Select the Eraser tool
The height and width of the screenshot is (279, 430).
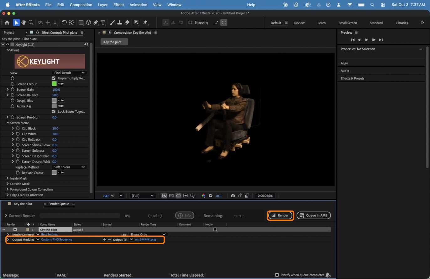(x=127, y=23)
